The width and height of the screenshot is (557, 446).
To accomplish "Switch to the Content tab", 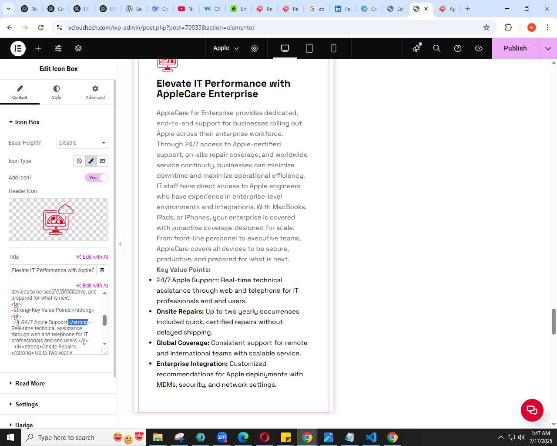I will 20,92.
